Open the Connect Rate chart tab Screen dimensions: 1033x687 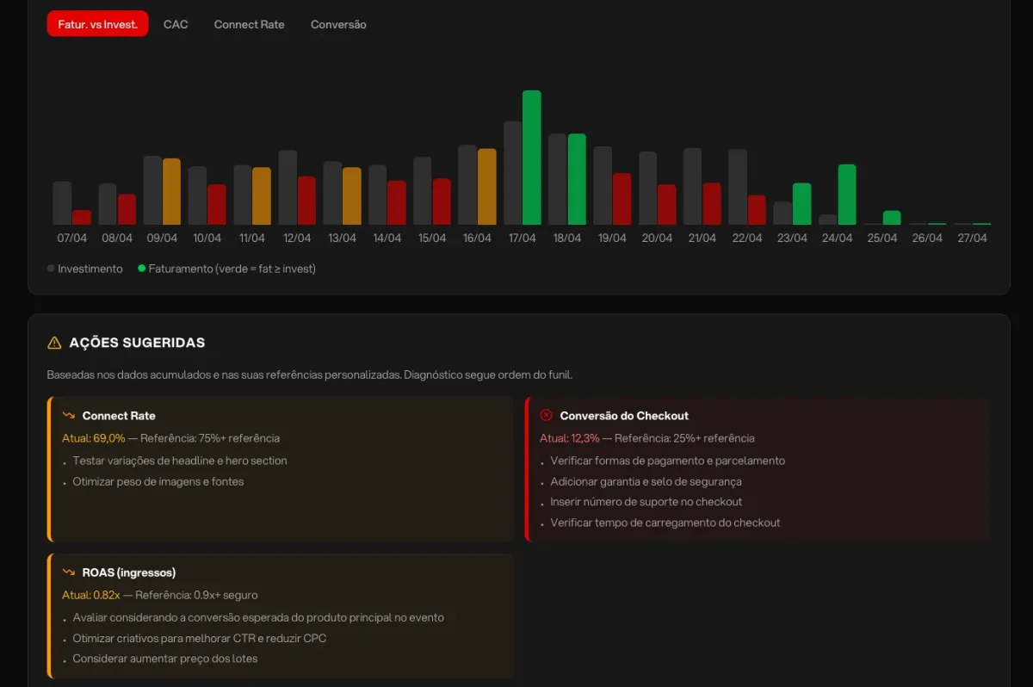coord(249,24)
